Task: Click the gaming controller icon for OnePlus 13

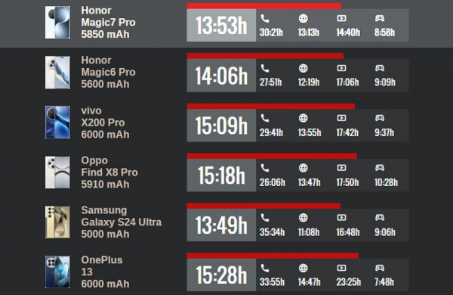Action: [380, 268]
